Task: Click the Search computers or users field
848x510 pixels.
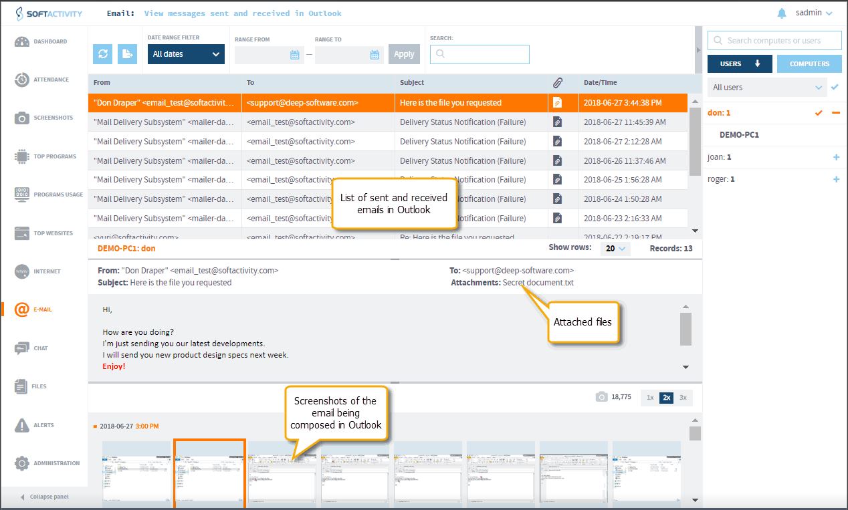Action: (774, 40)
